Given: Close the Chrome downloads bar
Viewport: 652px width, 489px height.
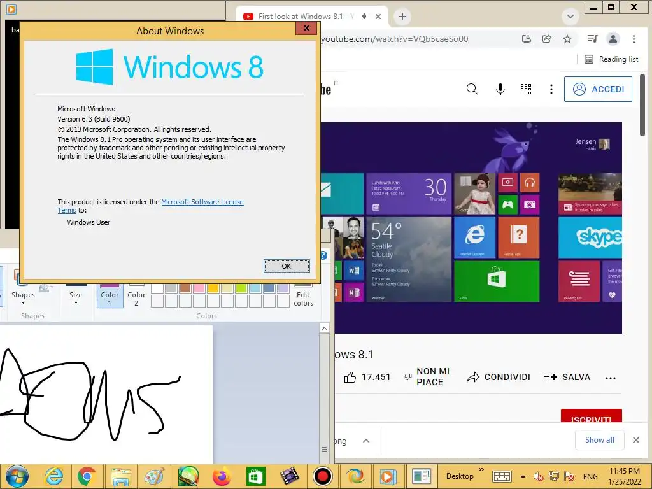Looking at the screenshot, I should coord(636,440).
